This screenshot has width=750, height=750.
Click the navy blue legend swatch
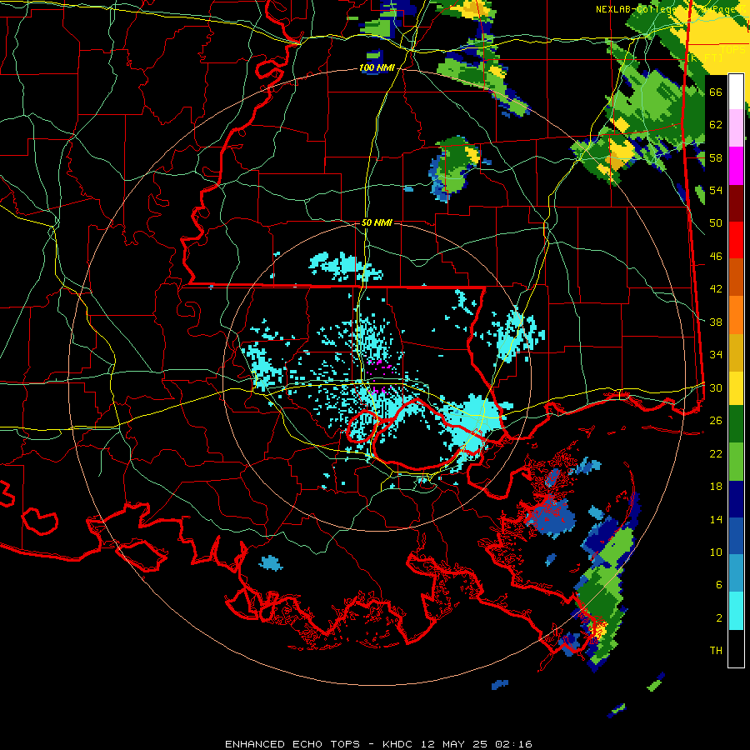click(736, 499)
